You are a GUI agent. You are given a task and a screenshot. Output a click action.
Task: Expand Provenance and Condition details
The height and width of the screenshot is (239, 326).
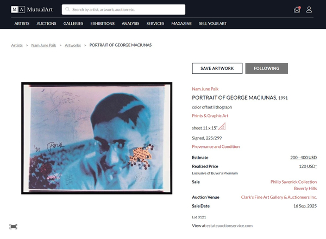click(216, 147)
